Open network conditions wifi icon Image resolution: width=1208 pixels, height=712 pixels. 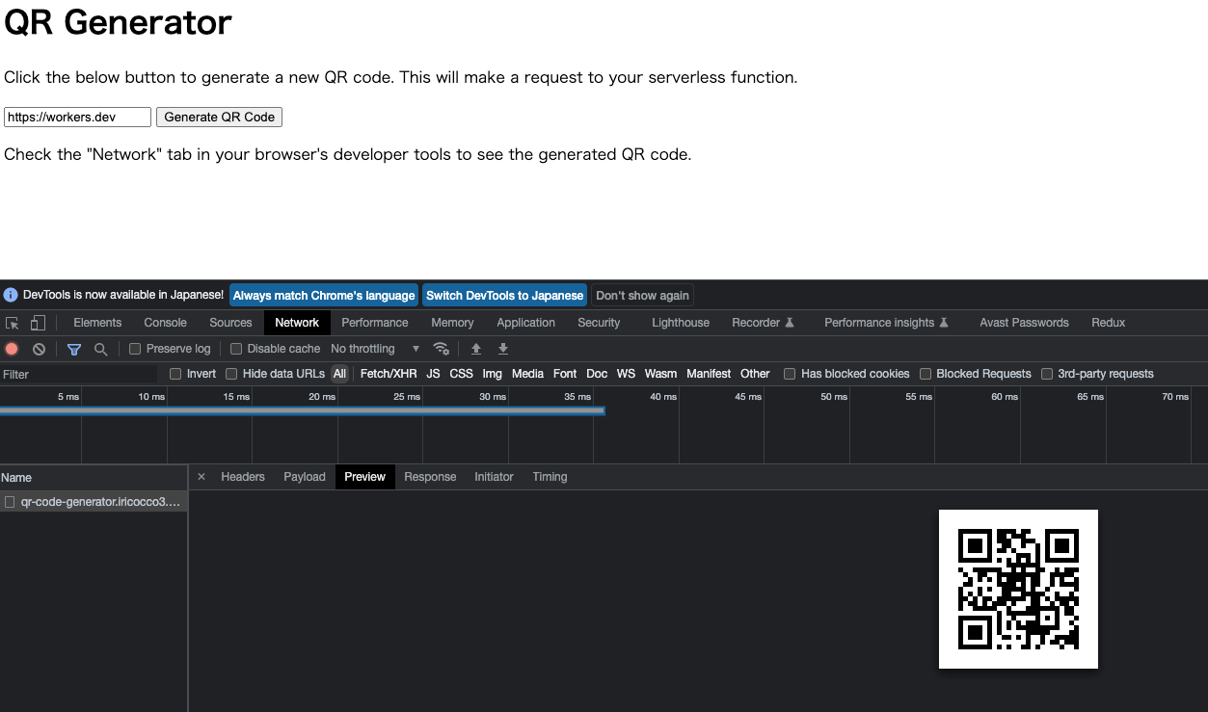(x=442, y=349)
